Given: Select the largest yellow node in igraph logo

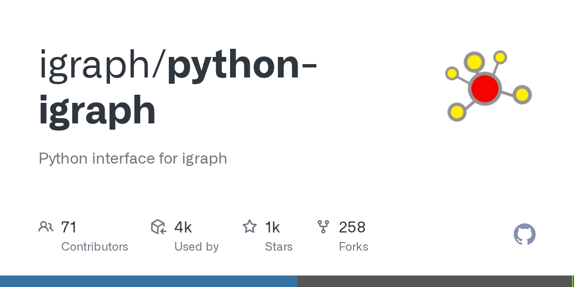Looking at the screenshot, I should click(474, 62).
